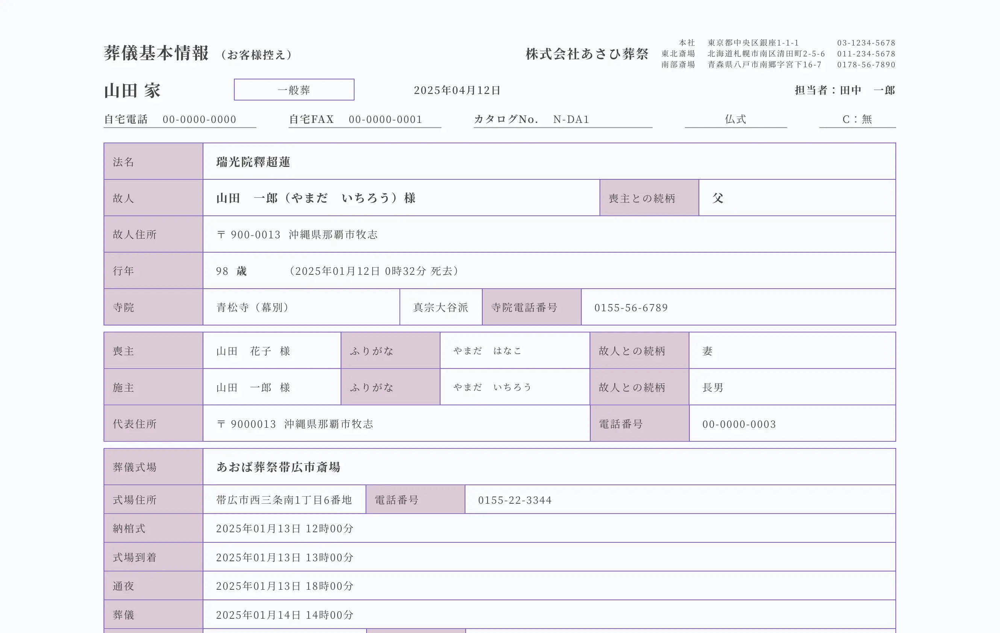This screenshot has height=633, width=1000.
Task: Click the 喪主との続柄 value 父
Action: coord(718,198)
